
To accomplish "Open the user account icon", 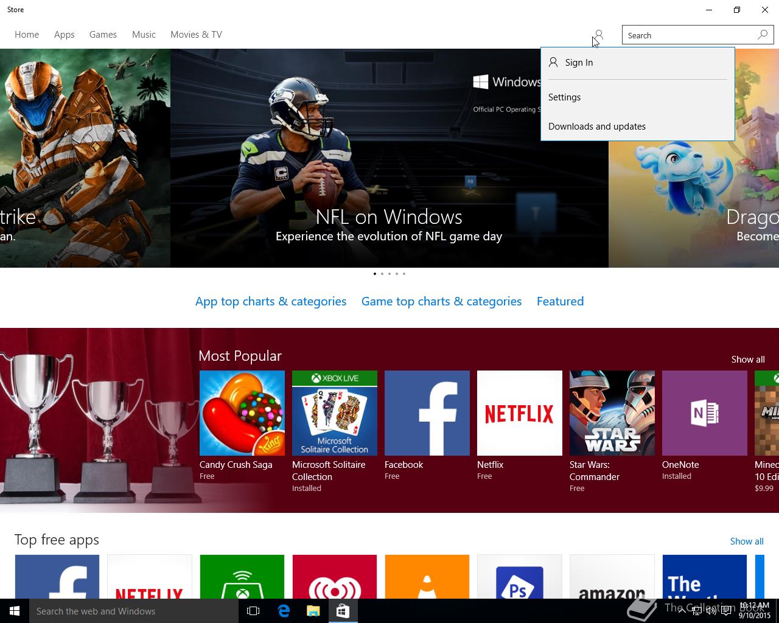I will click(599, 35).
